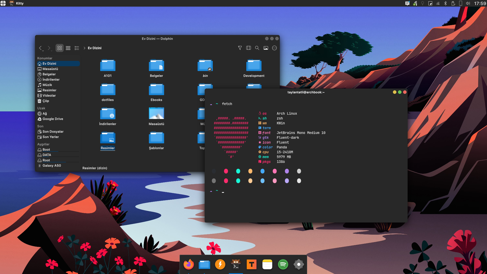Open search with the magnifier icon
Image resolution: width=487 pixels, height=274 pixels.
257,48
